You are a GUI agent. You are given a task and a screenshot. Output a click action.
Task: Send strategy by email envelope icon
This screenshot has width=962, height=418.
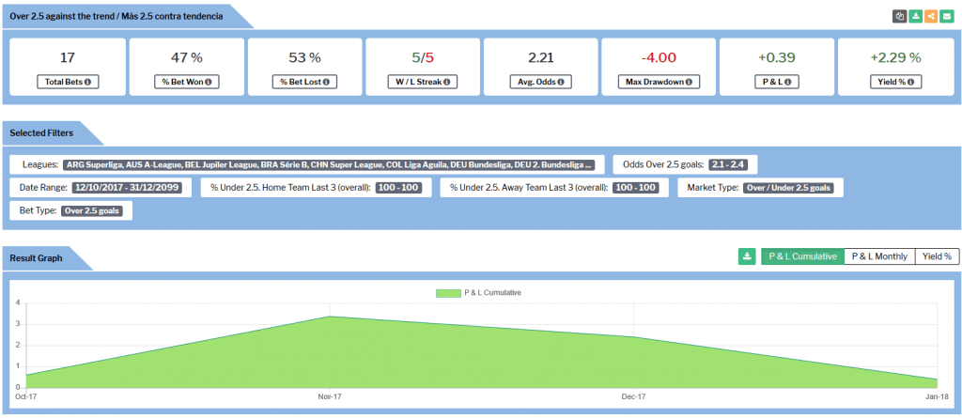[946, 16]
